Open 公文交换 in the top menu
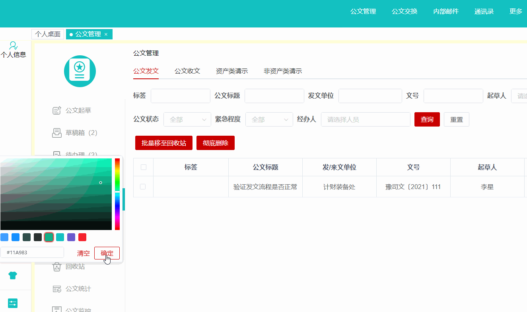The width and height of the screenshot is (527, 312). pyautogui.click(x=404, y=11)
